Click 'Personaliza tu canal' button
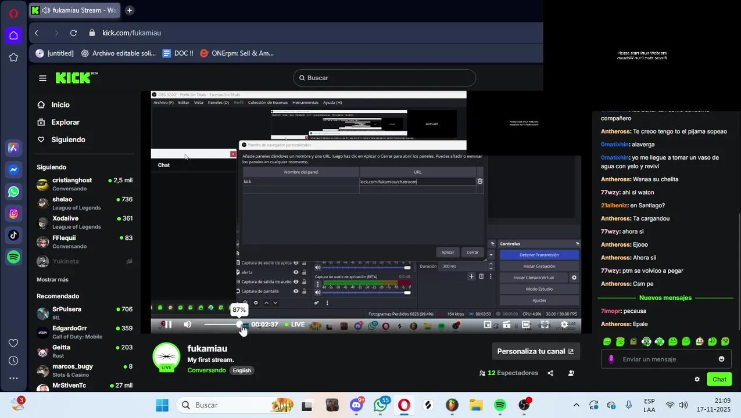Viewport: 741px width, 418px height. [x=535, y=351]
